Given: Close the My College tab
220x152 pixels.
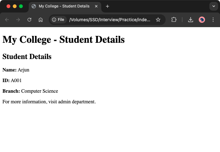Looking at the screenshot, I should click(96, 6).
